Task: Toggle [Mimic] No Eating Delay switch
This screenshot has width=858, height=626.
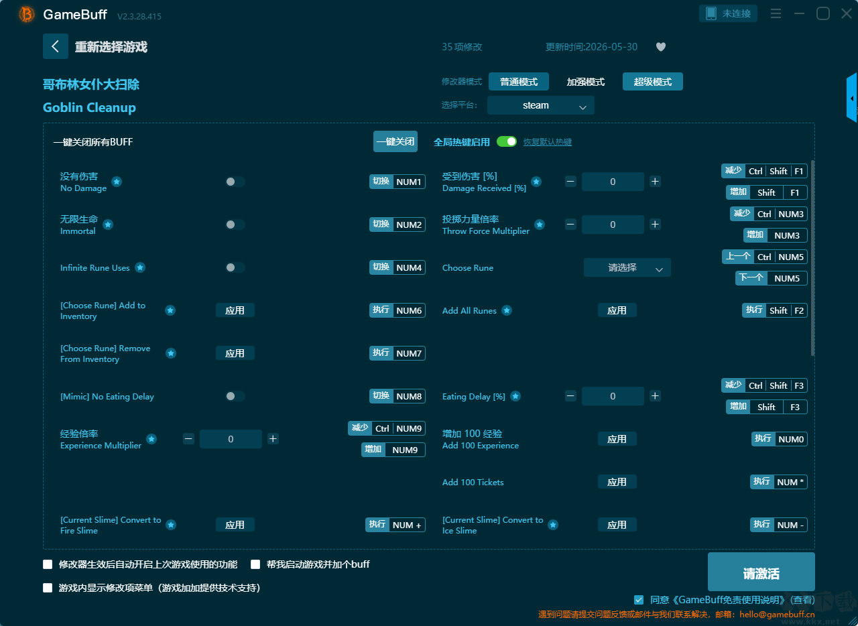Action: [x=235, y=396]
